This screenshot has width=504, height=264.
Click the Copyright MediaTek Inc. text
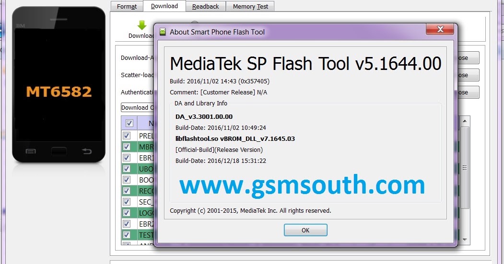coord(250,211)
